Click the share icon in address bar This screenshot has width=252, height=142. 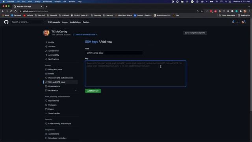pyautogui.click(x=198, y=11)
